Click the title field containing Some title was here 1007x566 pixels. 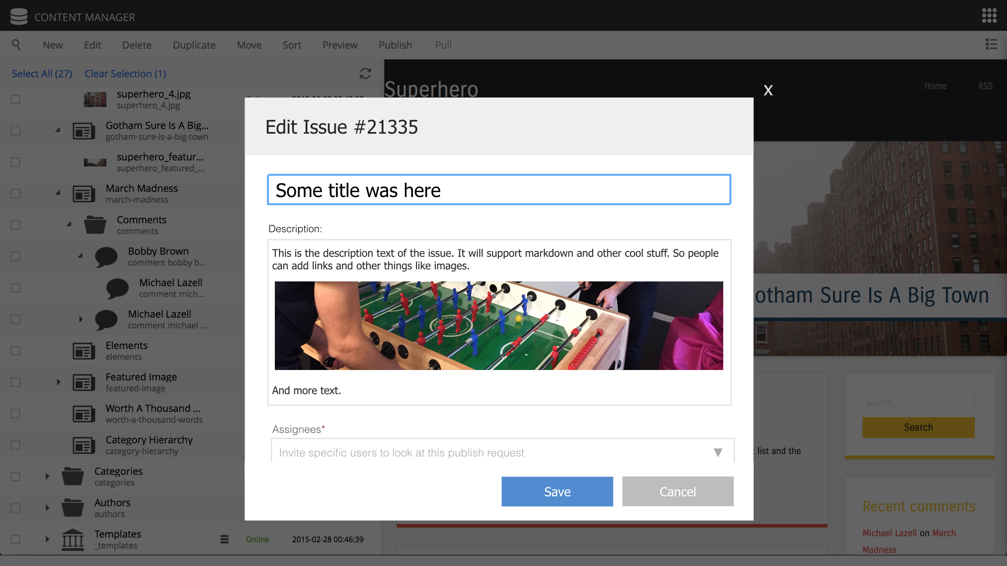click(498, 190)
